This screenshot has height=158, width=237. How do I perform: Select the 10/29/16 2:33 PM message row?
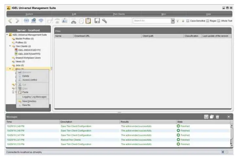118,144
